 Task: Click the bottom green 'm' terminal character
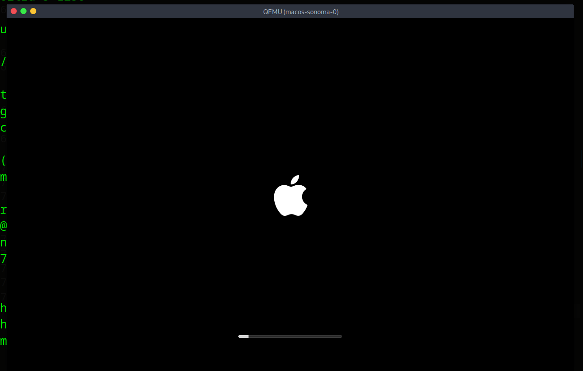point(3,341)
